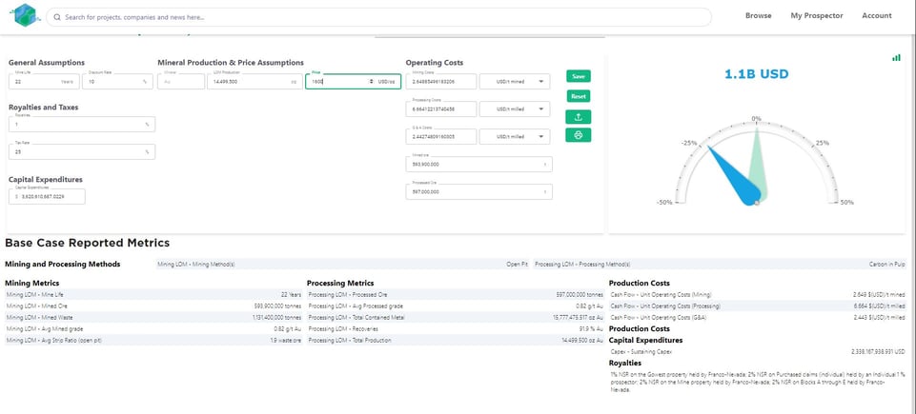Viewport: 916px width, 414px height.
Task: Open the Browse menu
Action: tap(758, 16)
